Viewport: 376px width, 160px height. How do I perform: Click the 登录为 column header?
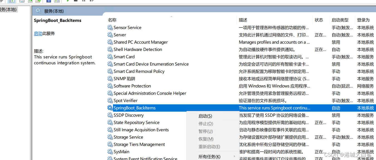pos(363,20)
